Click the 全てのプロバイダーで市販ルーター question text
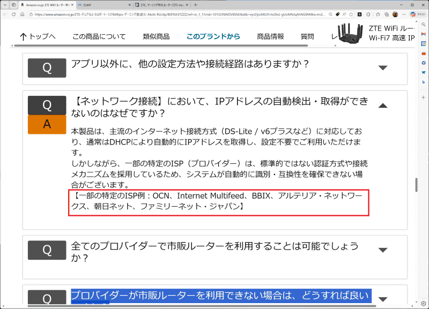 (215, 252)
